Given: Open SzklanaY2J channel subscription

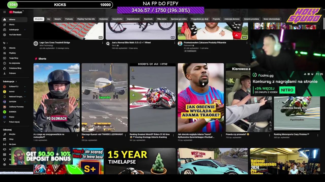Looking at the screenshot, I should (x=15, y=86).
